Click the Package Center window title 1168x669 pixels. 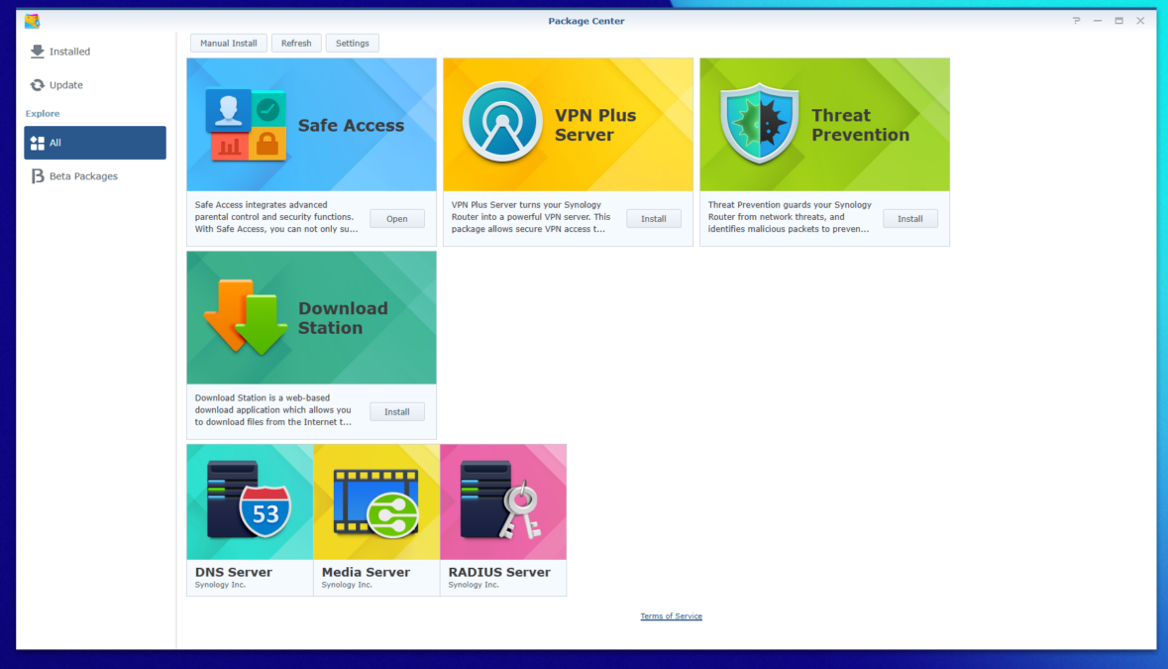pyautogui.click(x=586, y=21)
